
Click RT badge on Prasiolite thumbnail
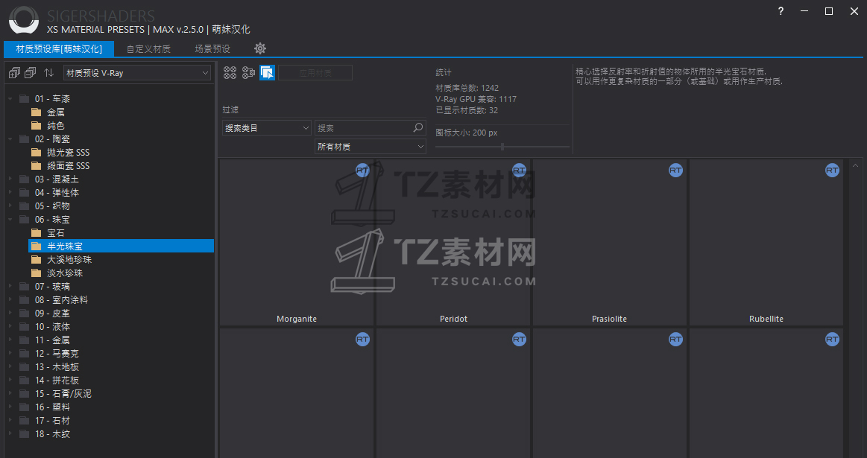click(x=675, y=170)
